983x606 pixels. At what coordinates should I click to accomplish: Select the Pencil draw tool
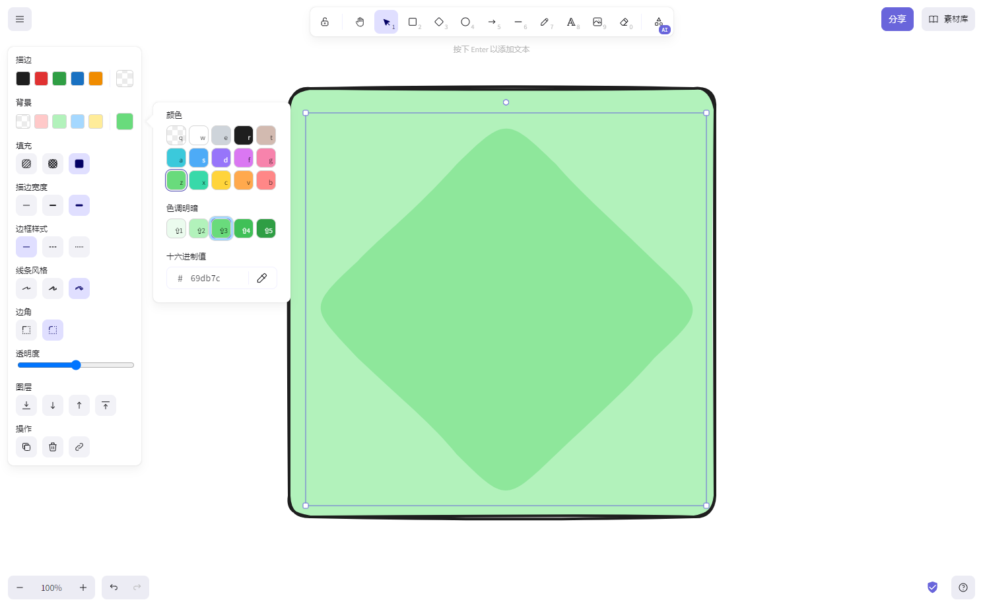(545, 22)
